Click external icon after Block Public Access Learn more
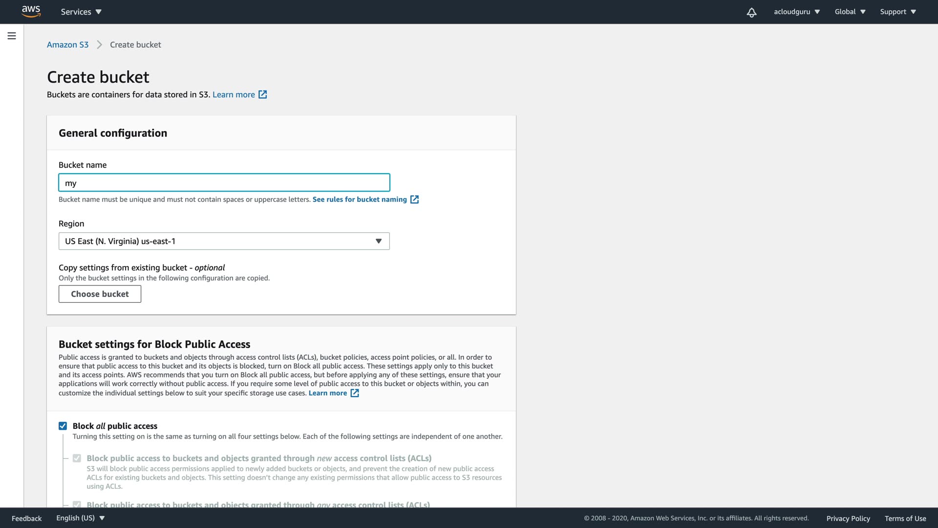 point(355,393)
